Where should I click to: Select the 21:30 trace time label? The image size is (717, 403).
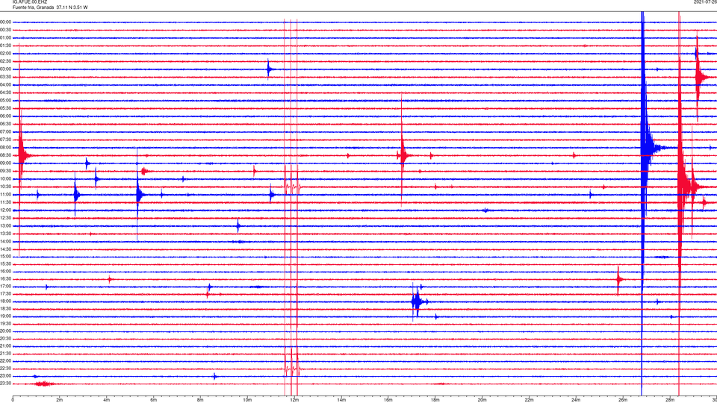[x=6, y=354]
